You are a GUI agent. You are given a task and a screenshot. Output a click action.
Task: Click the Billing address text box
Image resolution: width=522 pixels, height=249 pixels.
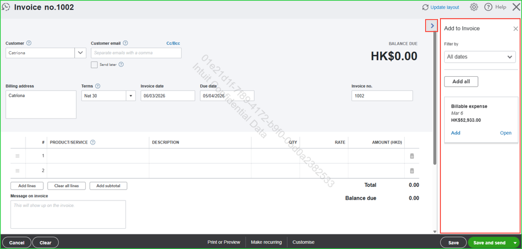pos(41,105)
